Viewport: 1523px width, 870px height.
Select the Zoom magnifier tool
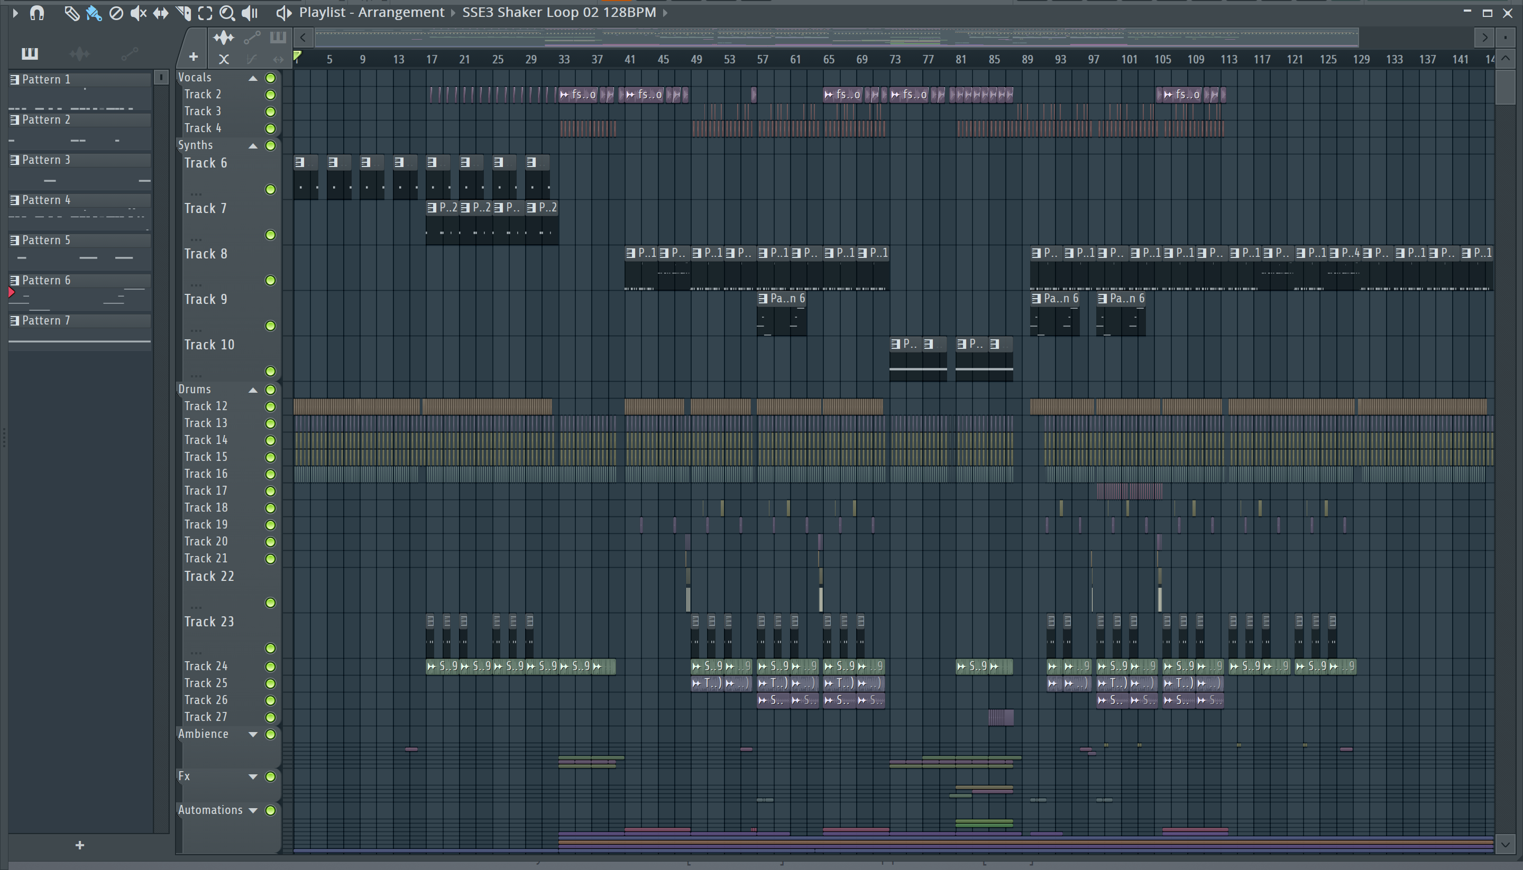[226, 13]
